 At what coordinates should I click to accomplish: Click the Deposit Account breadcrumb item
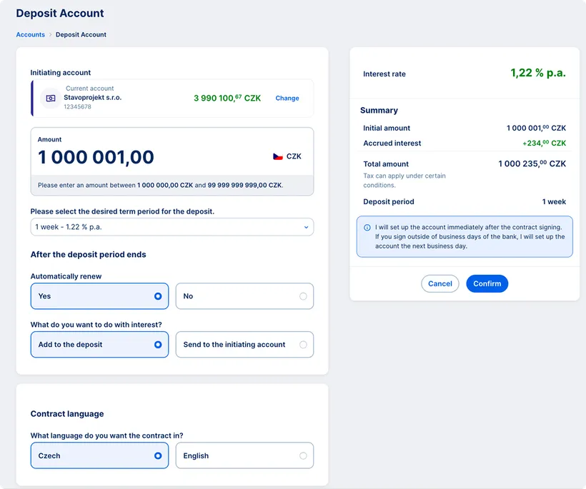point(81,34)
